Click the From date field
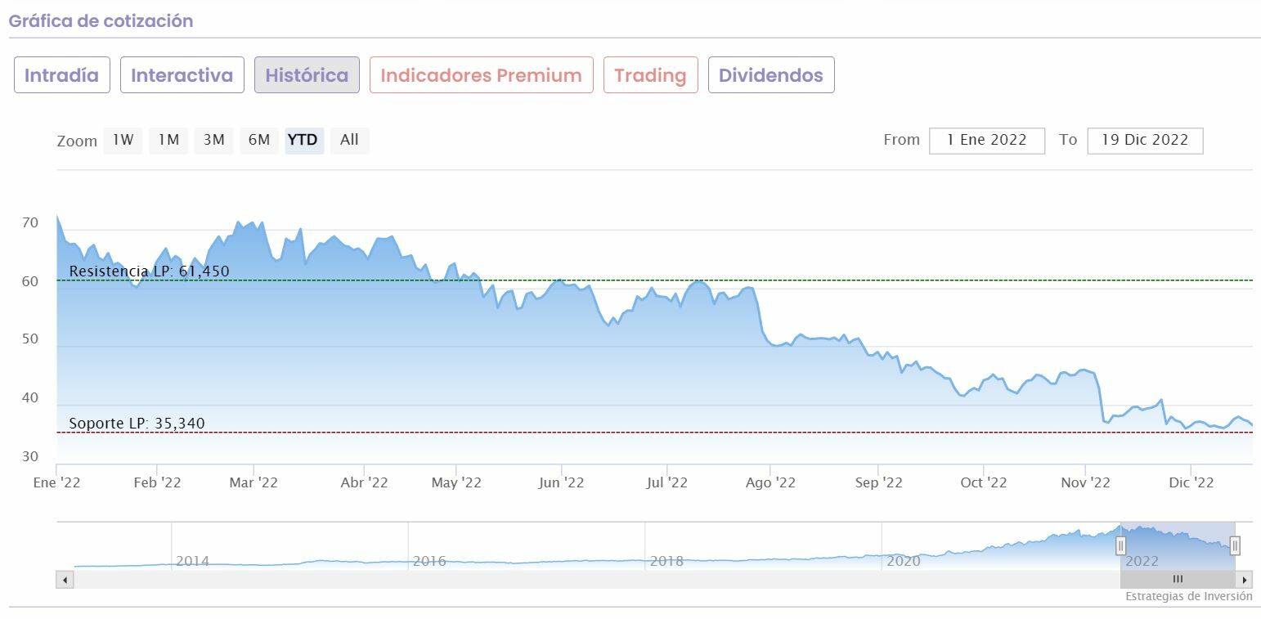Viewport: 1261px width, 619px height. pos(986,140)
